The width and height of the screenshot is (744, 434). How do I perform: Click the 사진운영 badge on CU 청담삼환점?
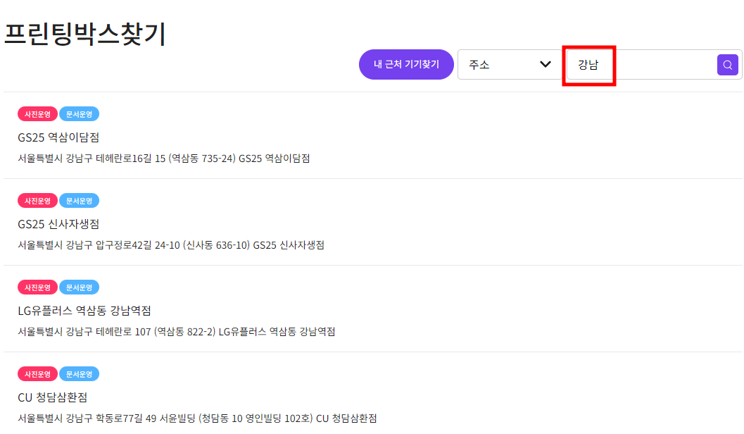[37, 373]
